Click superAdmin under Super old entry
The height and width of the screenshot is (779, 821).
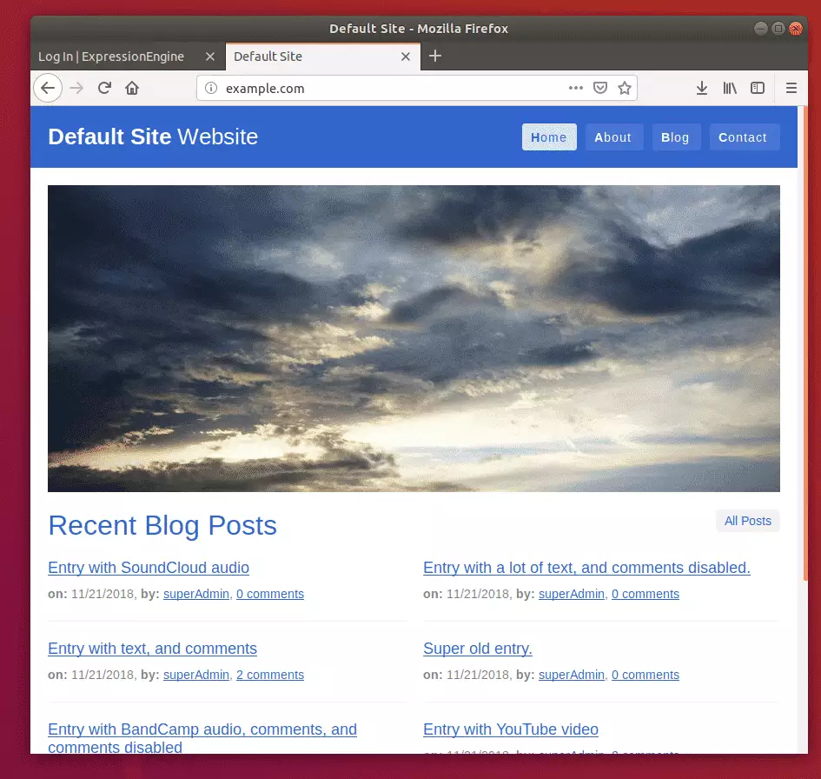[x=572, y=675]
